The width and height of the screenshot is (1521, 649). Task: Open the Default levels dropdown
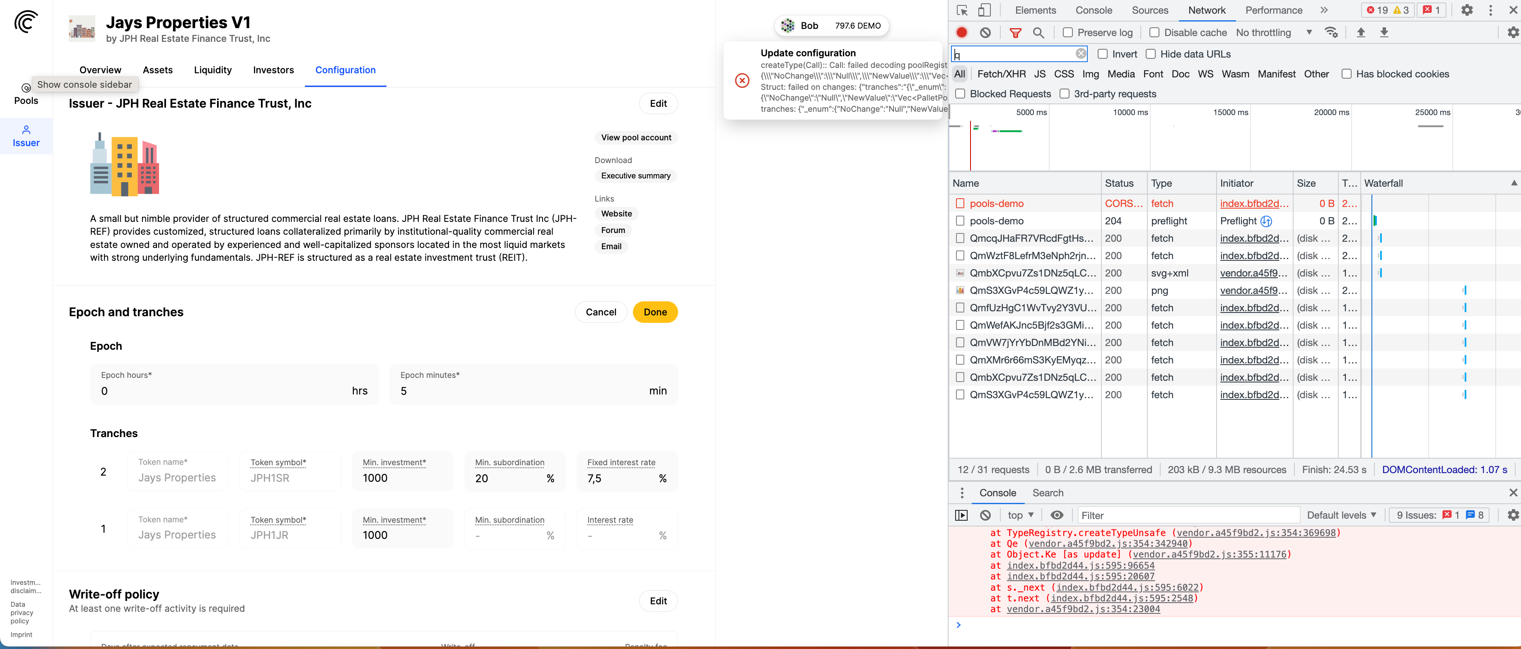[x=1342, y=515]
